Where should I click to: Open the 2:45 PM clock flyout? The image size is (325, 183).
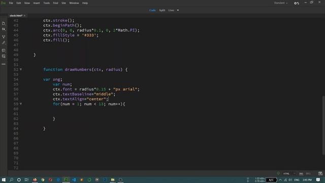pos(307,180)
